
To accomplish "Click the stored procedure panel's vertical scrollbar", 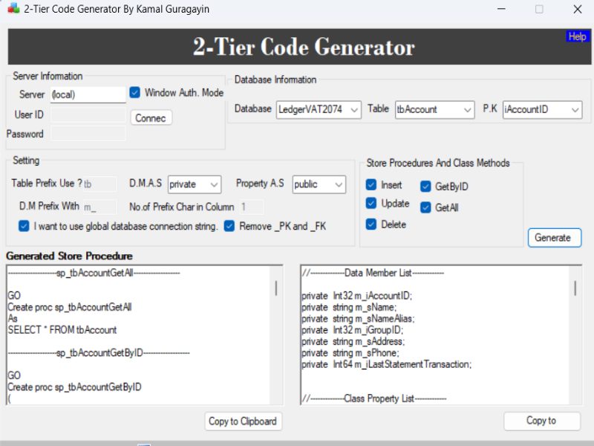I will (x=277, y=288).
